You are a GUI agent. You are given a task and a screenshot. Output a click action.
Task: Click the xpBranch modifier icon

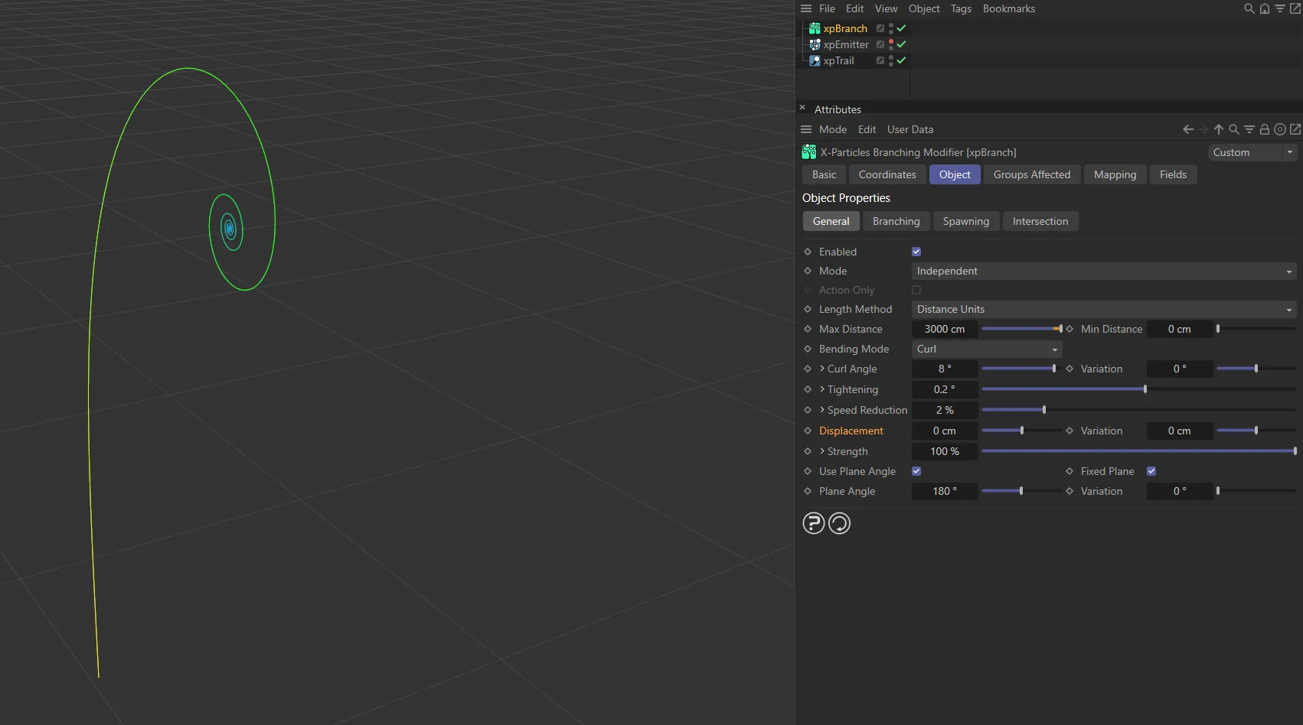pos(814,28)
